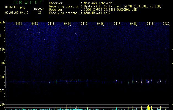
Task: Click the date stamp 02.09.05 04:10
Action: tap(17, 13)
